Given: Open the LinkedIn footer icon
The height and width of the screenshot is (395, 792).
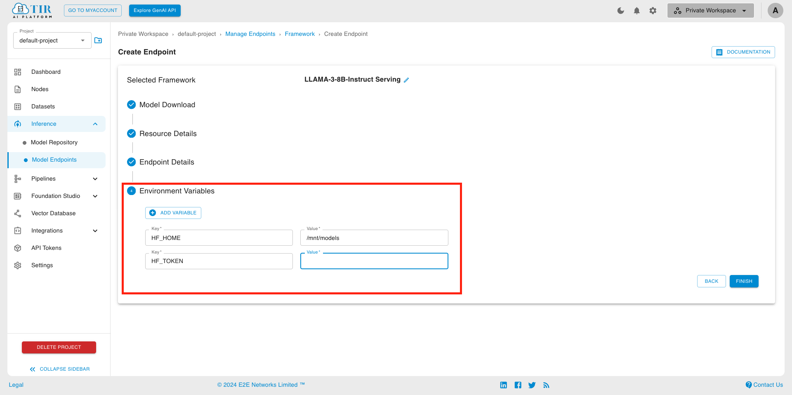Looking at the screenshot, I should click(504, 385).
